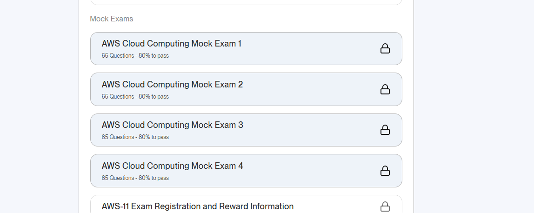534x213 pixels.
Task: Click the lock icon on Mock Exam 3
Action: (x=385, y=130)
